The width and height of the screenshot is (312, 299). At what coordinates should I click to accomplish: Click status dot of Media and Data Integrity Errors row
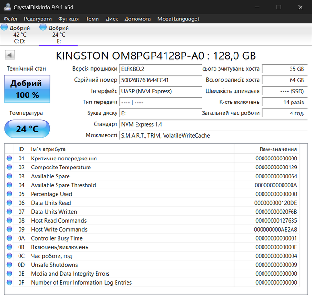coord(10,273)
